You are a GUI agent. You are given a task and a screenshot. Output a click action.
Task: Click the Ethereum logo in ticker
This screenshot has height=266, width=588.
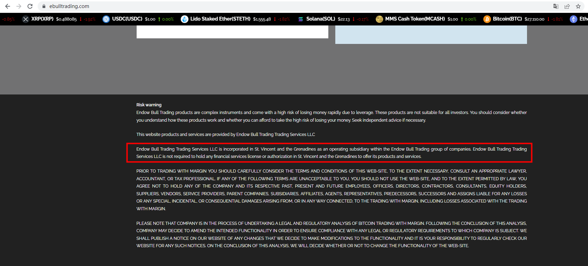[x=573, y=19]
